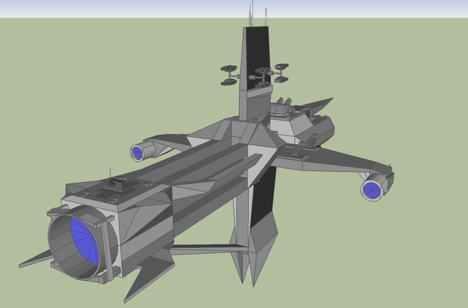Image resolution: width=468 pixels, height=308 pixels.
Task: Select the small blue engine on left wing
Action: [138, 153]
